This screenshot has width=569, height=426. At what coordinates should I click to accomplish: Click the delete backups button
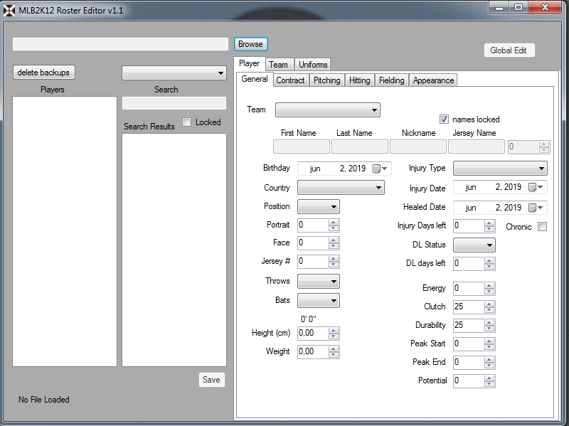click(x=43, y=73)
